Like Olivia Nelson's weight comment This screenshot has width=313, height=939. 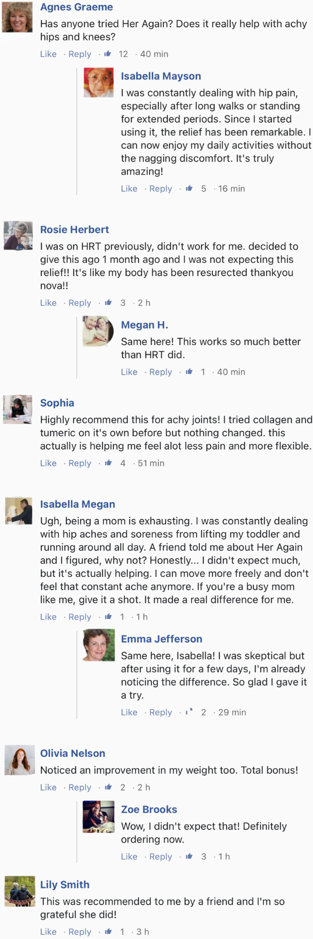pos(49,788)
